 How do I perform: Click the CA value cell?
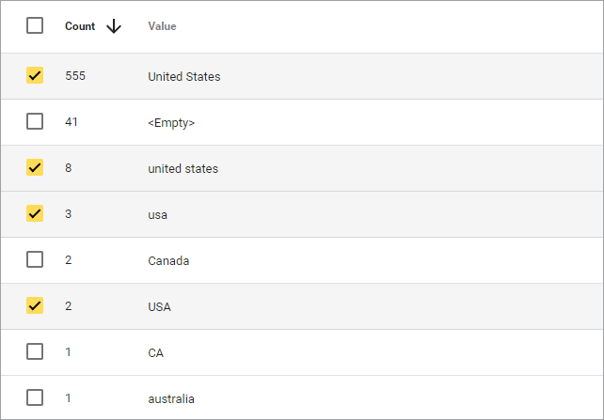point(156,352)
